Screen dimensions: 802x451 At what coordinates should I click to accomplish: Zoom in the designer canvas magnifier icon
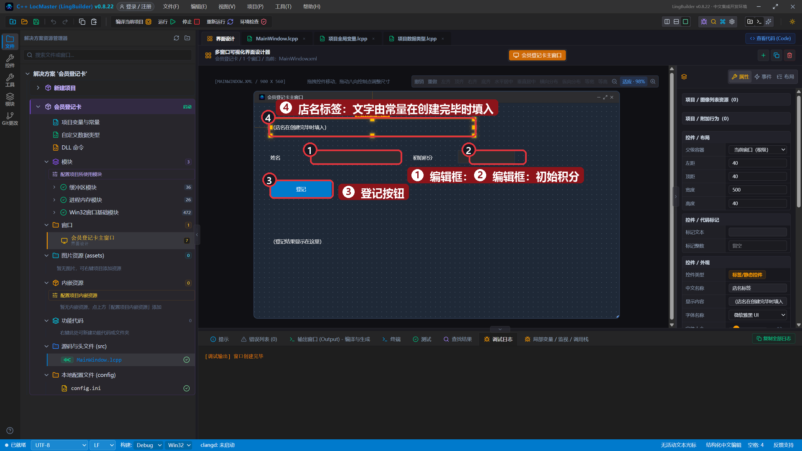[x=653, y=81]
